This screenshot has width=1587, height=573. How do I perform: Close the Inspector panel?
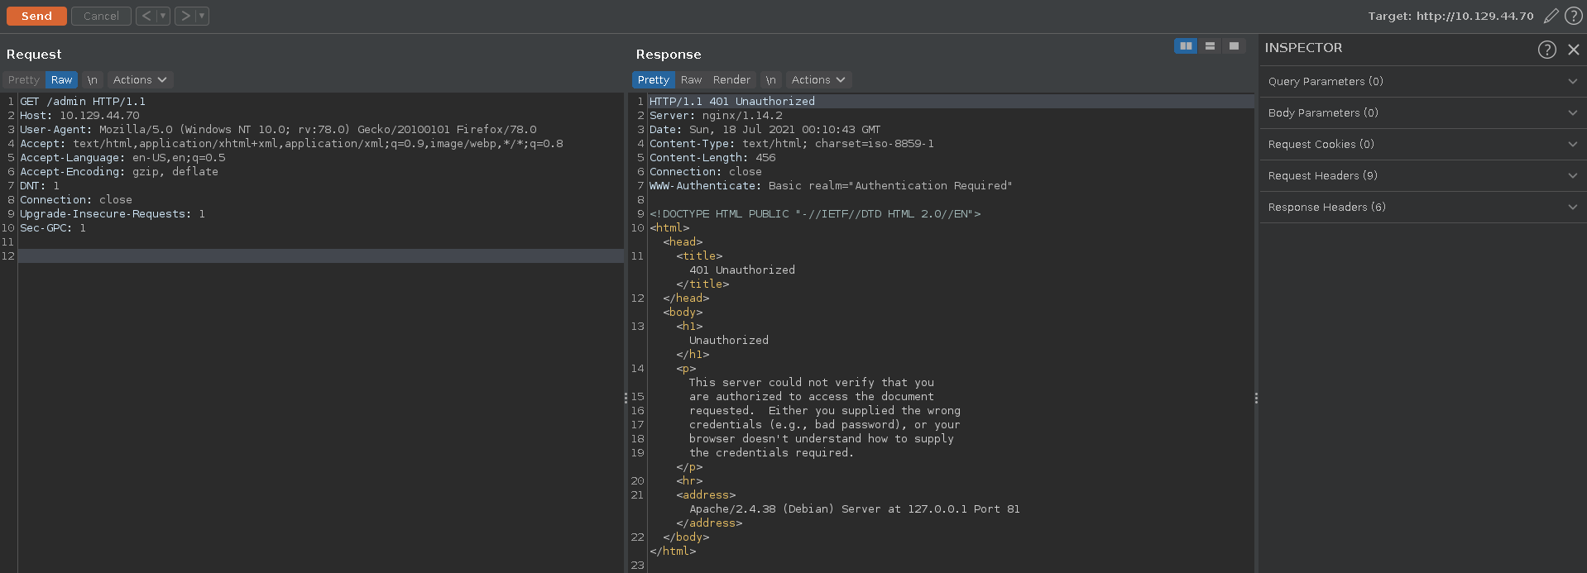(x=1573, y=50)
